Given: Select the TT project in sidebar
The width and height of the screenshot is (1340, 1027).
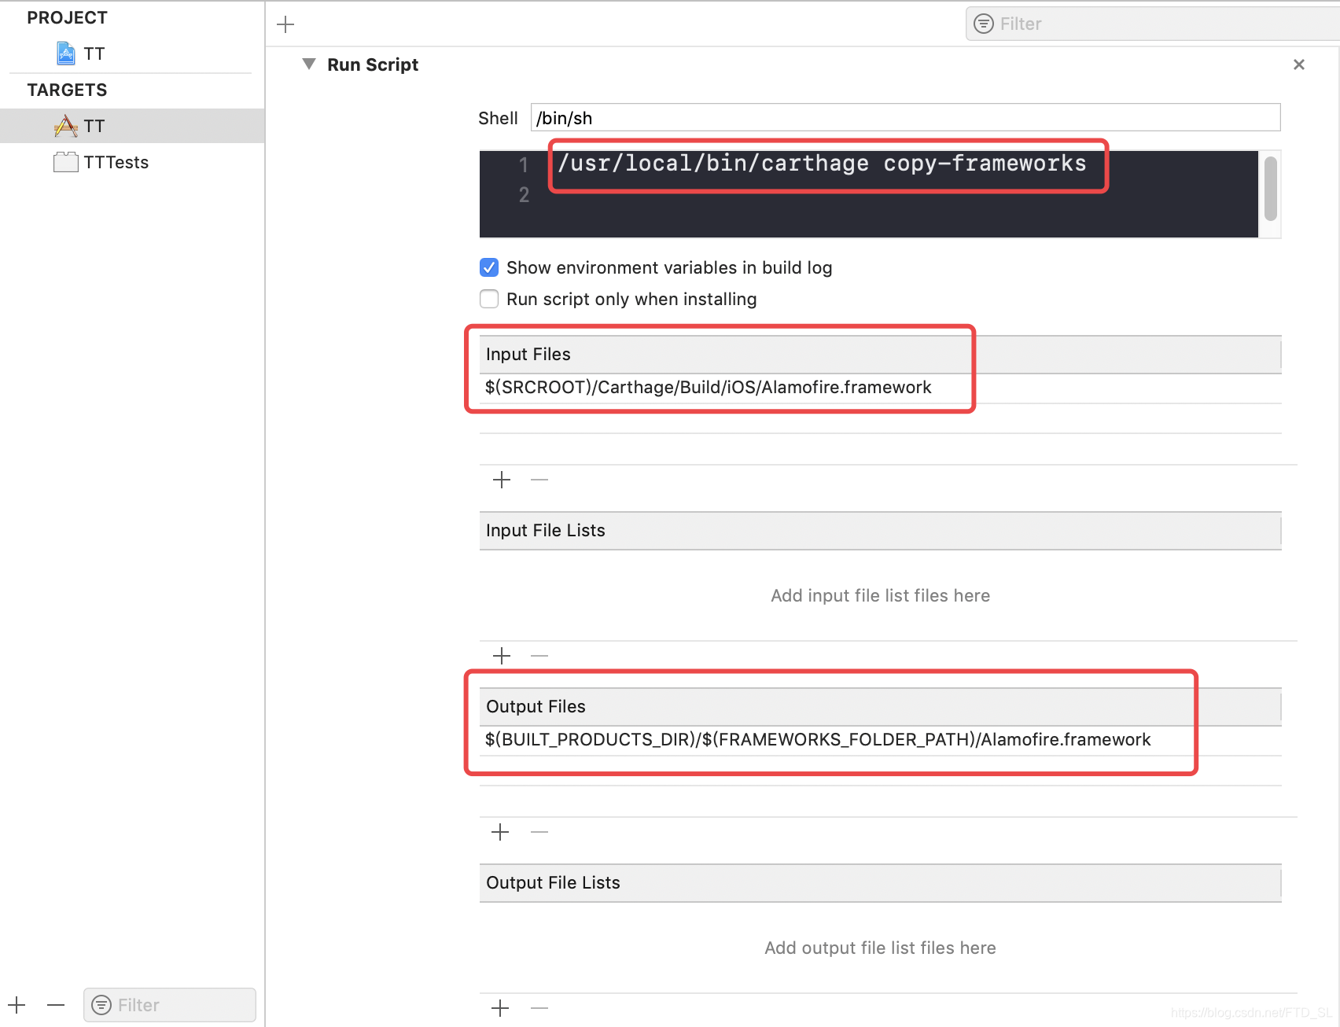Looking at the screenshot, I should coord(132,53).
